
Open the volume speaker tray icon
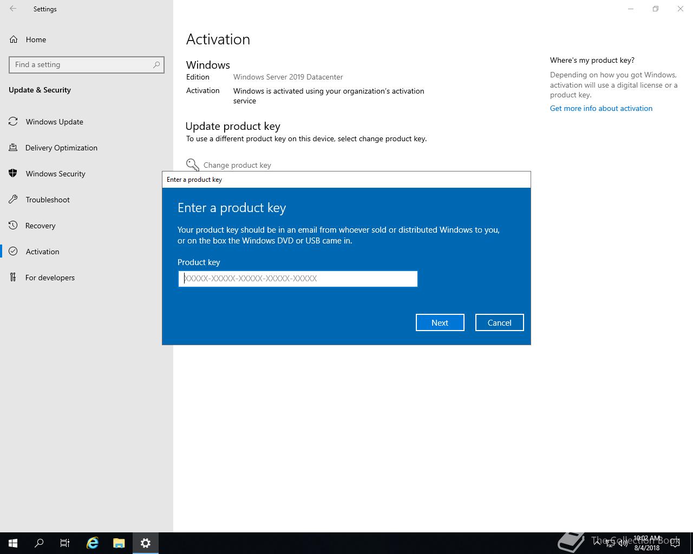click(x=623, y=543)
